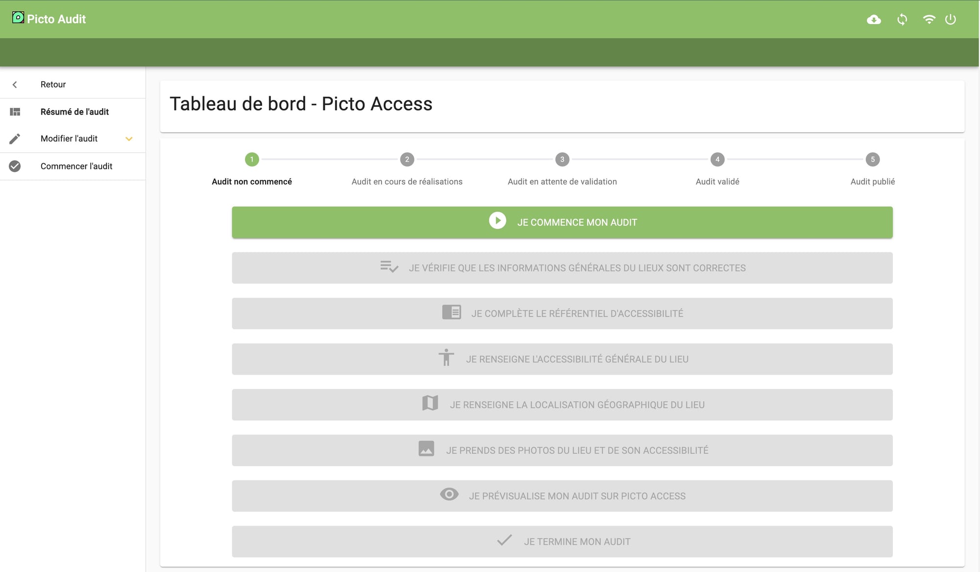Expand the Modifier l'audit chevron

[x=129, y=139]
